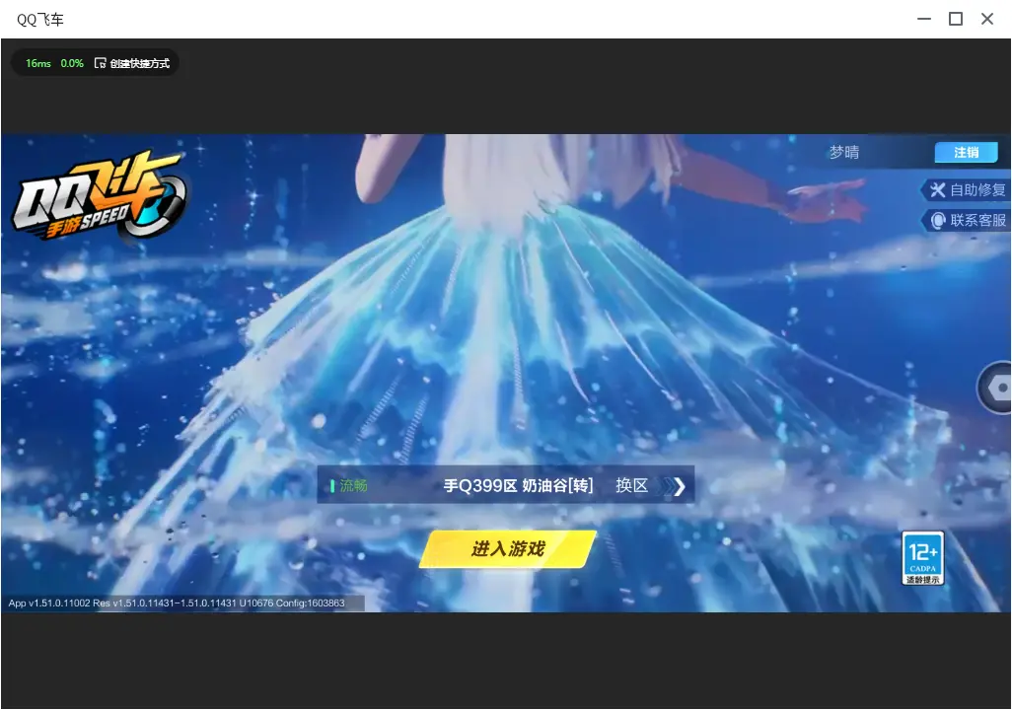Image resolution: width=1012 pixels, height=710 pixels.
Task: Click the headset icon beside 联系客服
Action: pos(938,221)
